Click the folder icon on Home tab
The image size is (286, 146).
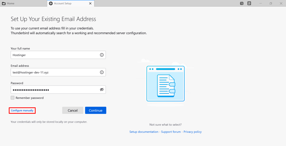coord(4,3)
